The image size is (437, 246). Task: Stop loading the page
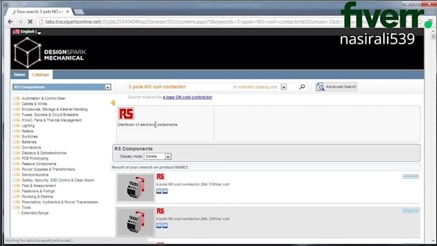click(30, 22)
